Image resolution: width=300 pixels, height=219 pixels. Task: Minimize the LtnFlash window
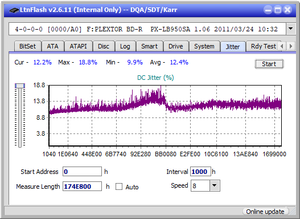coord(268,10)
